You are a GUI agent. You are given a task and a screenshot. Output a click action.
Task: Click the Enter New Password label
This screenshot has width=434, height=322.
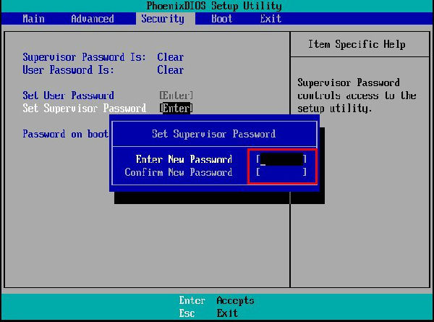pyautogui.click(x=184, y=159)
